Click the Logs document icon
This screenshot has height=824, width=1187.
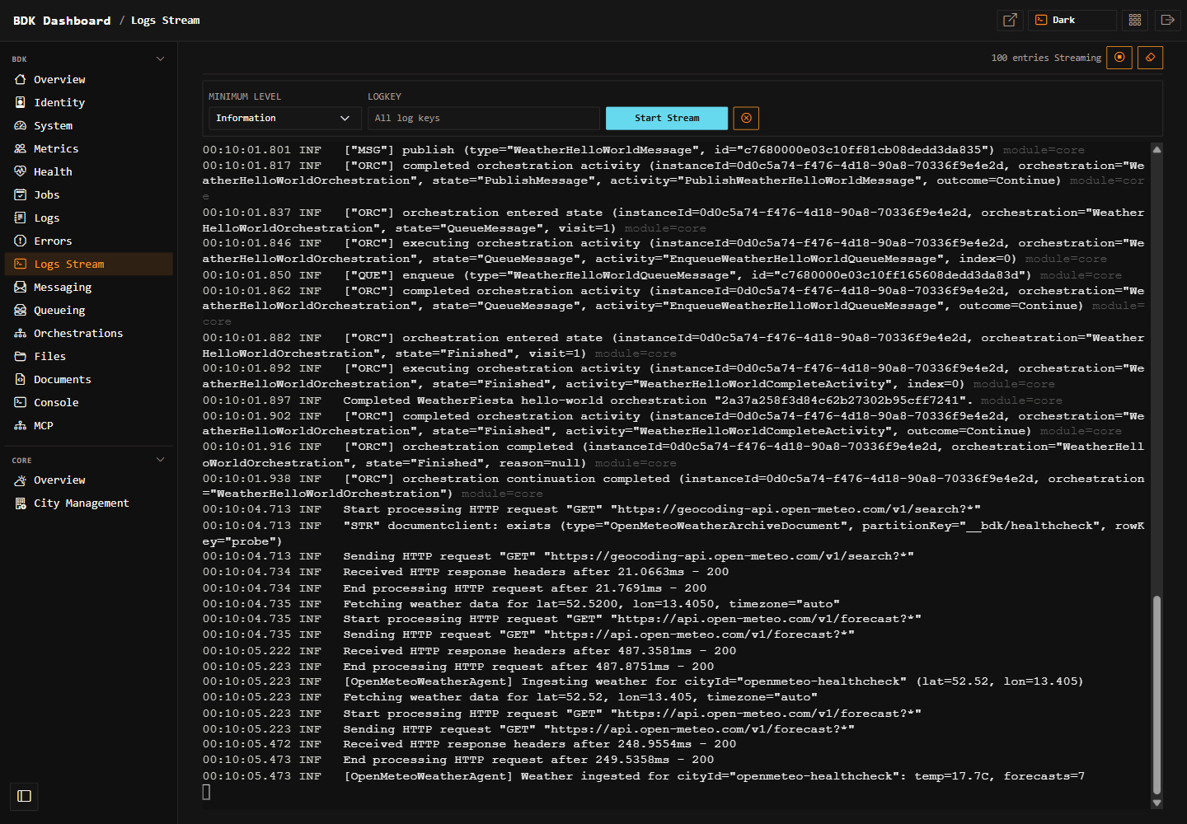point(21,218)
